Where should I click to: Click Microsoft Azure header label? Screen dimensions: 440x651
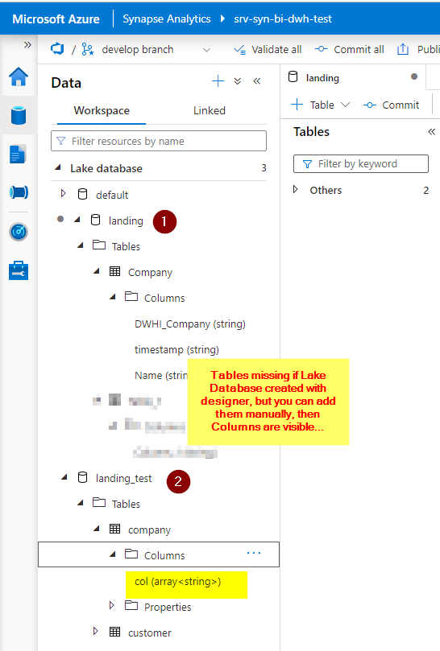coord(56,19)
